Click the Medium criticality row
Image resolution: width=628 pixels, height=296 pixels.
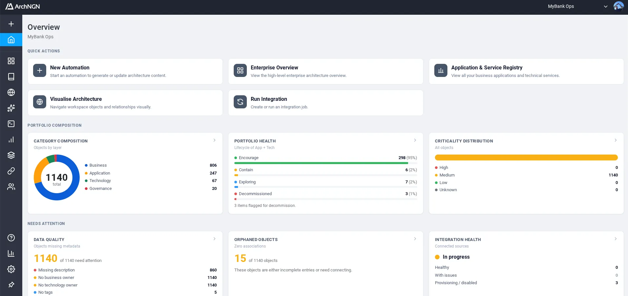(x=526, y=175)
